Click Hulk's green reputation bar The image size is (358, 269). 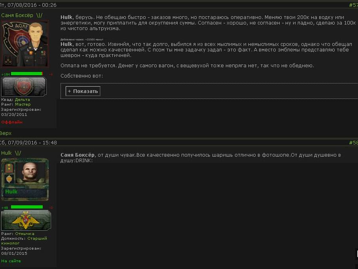27,207
